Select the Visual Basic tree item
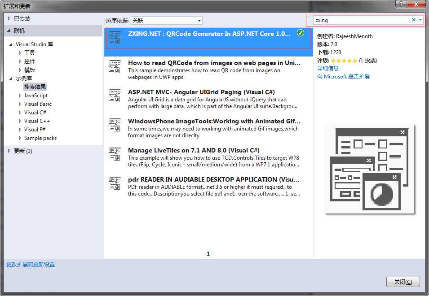 (x=38, y=104)
